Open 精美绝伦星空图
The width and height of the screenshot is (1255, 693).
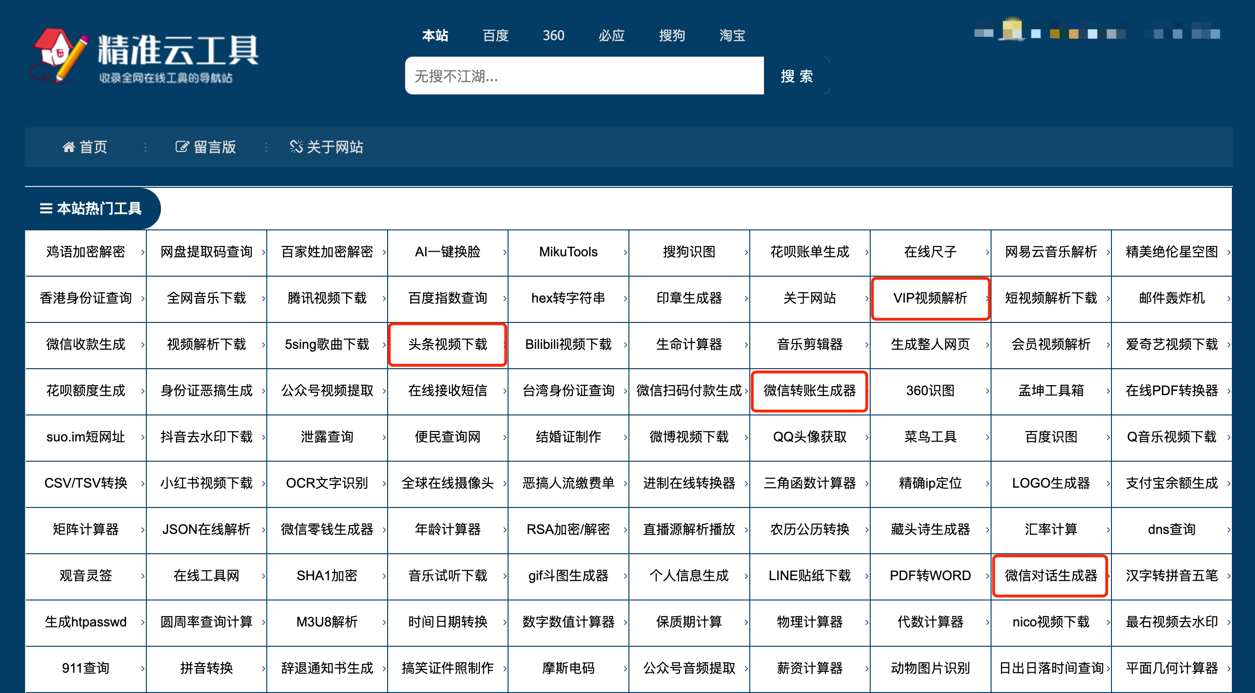(1172, 252)
